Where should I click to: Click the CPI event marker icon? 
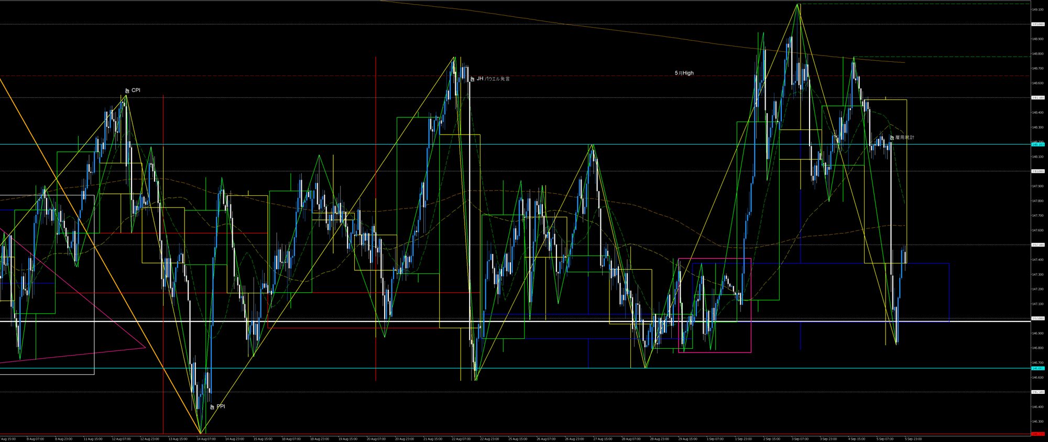[127, 91]
